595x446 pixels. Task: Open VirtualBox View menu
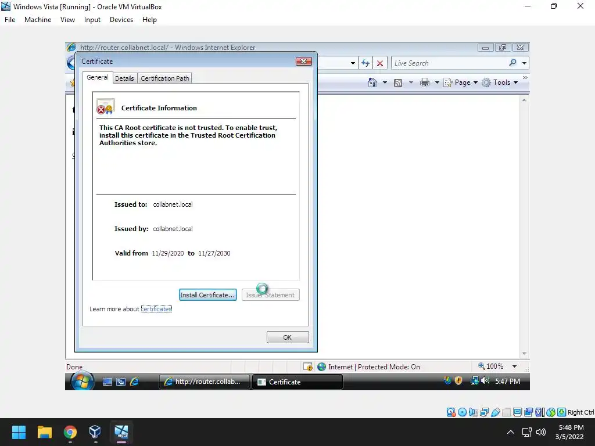pos(67,20)
